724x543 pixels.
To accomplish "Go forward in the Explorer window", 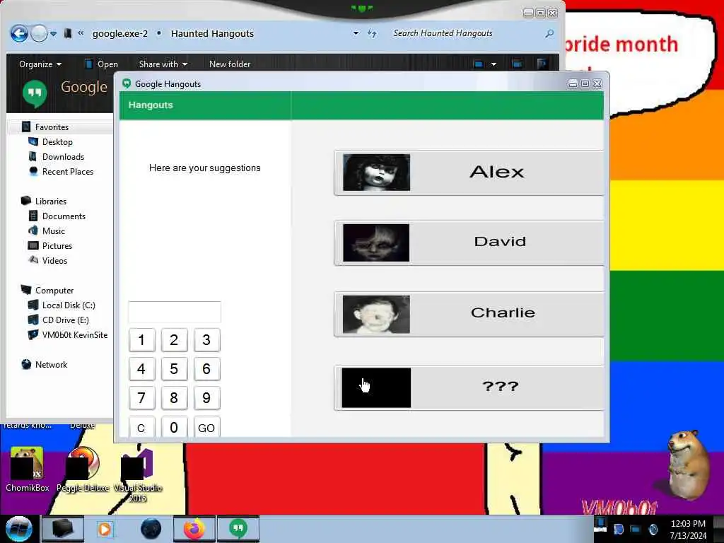I will (40, 33).
